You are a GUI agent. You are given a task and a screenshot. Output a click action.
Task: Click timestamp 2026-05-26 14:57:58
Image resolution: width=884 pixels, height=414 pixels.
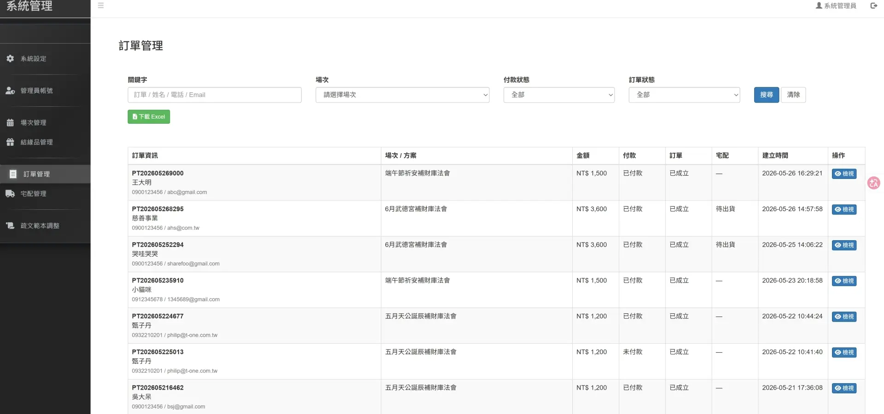coord(792,209)
